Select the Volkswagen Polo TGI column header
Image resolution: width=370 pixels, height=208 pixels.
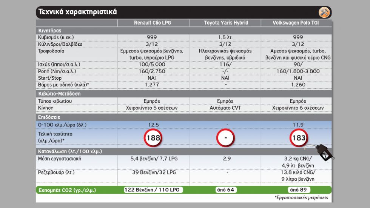(x=296, y=23)
